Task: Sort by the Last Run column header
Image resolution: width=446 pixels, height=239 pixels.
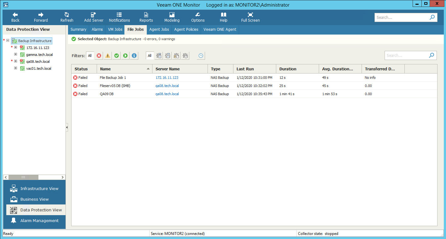Action: click(x=254, y=69)
